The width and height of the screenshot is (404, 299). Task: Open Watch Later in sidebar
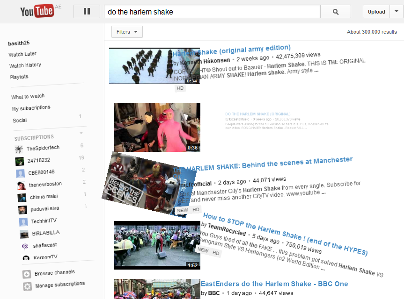pos(22,54)
